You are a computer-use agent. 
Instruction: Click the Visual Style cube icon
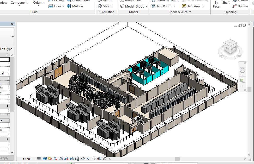click(44, 159)
